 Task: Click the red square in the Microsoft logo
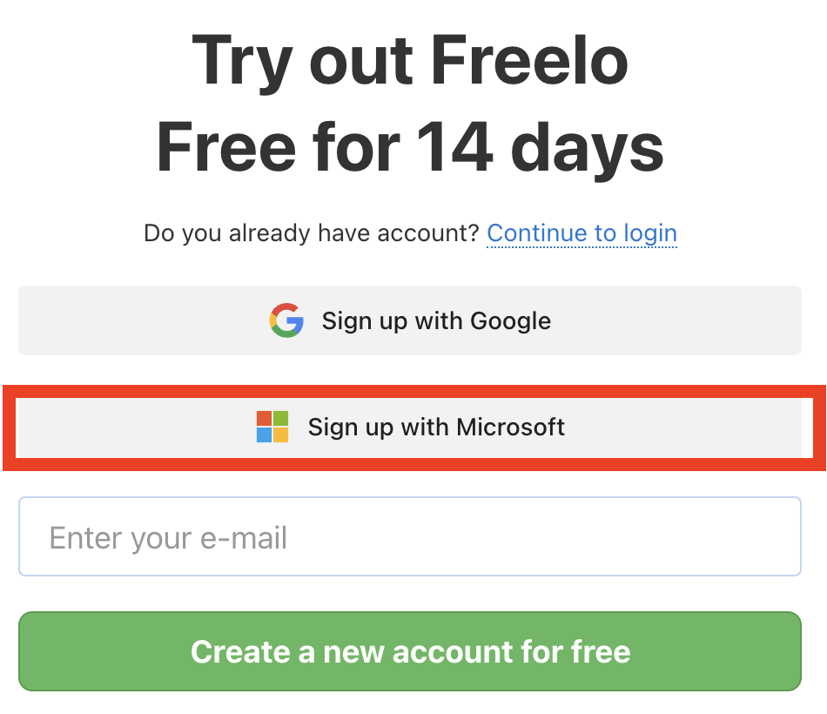point(264,418)
